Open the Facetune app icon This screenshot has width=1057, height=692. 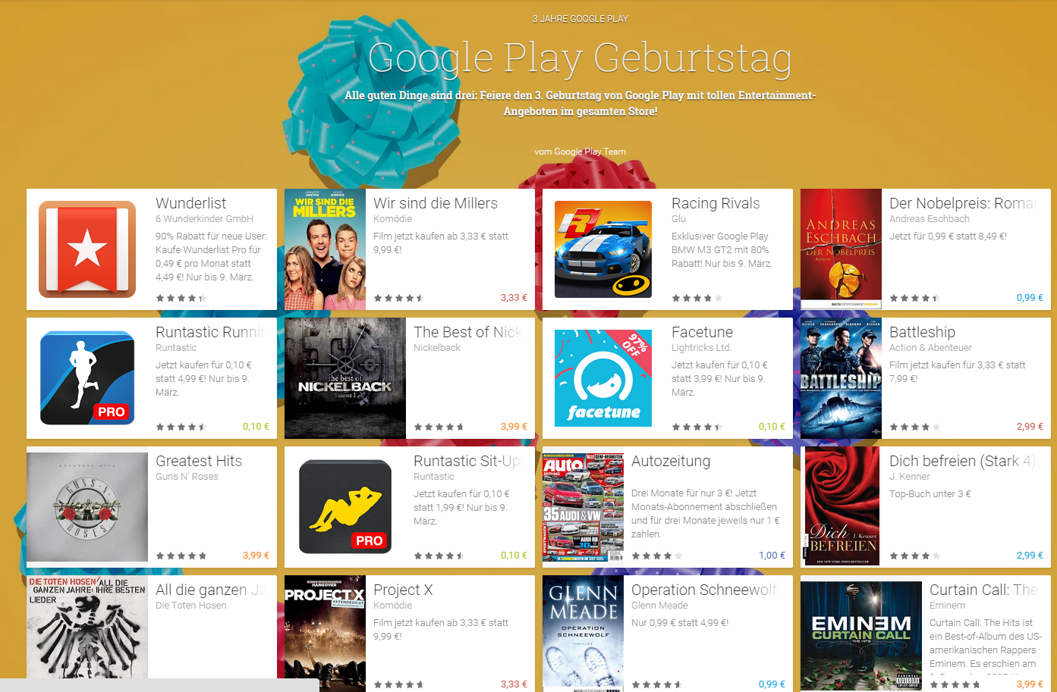point(603,378)
